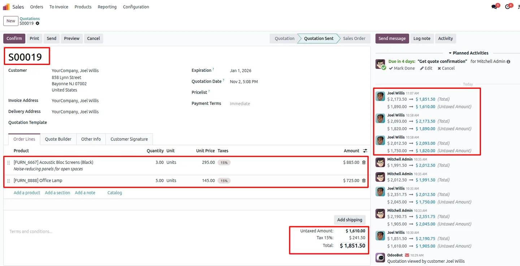Screen dimensions: 520x266
Task: Open the optional columns settings icon
Action: 365,151
